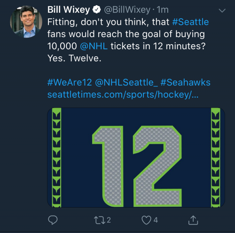
Task: View the Seahawks 12 image
Action: (136, 157)
